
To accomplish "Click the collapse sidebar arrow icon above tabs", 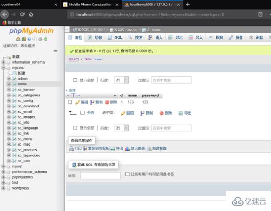I will click(67, 30).
